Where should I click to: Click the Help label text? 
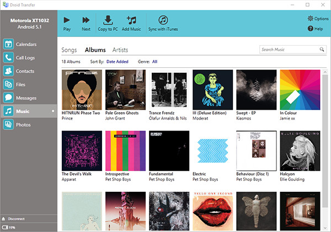coord(318,29)
